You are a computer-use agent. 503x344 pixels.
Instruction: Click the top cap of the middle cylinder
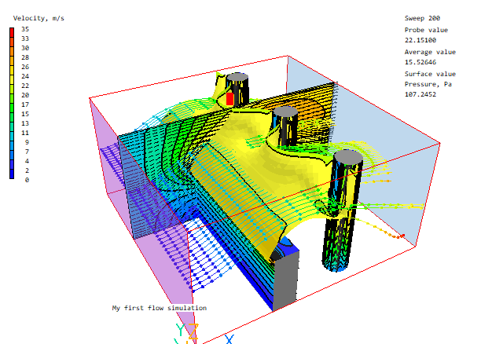[285, 113]
